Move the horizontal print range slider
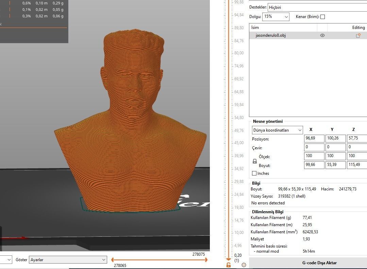 (x=160, y=259)
